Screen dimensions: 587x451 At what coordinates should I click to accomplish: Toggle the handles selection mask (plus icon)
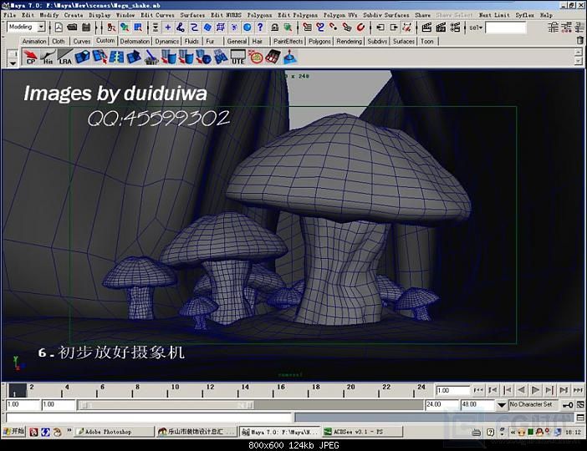tap(168, 28)
